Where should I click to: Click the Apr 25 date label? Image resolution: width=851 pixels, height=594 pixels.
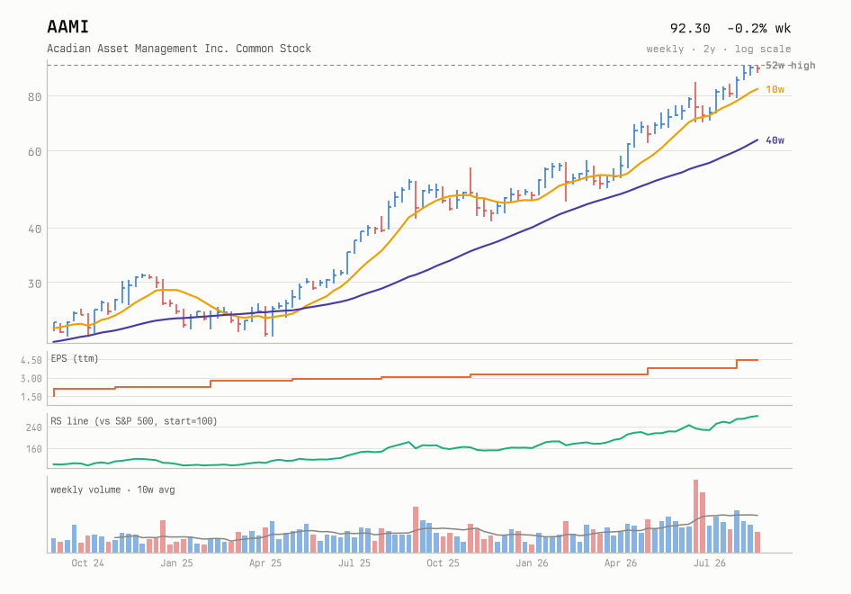tap(265, 563)
